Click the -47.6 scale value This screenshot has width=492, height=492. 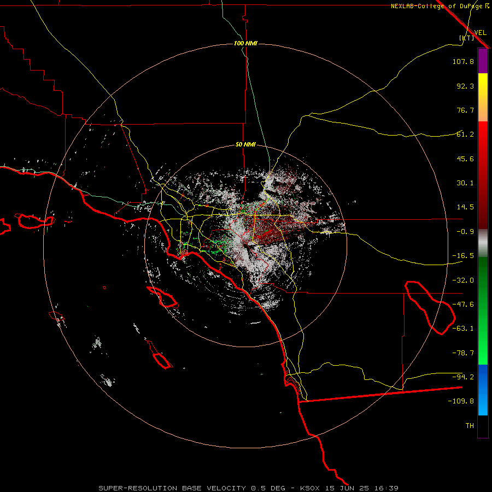pos(463,304)
